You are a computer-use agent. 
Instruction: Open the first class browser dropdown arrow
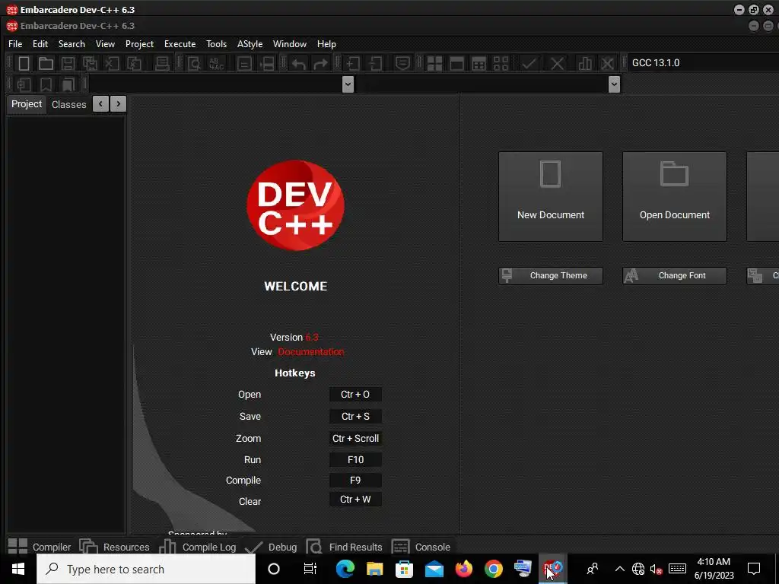(x=348, y=84)
